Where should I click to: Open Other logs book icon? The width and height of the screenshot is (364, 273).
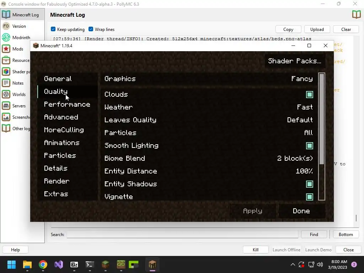tap(6, 128)
